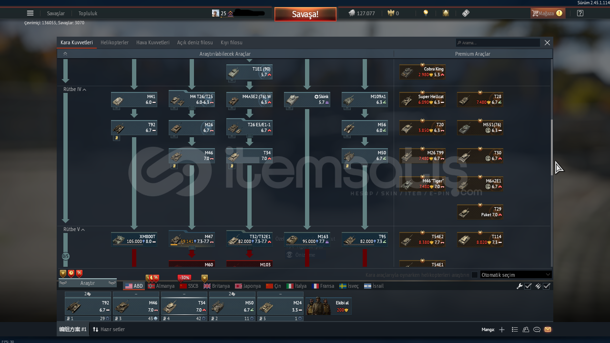Viewport: 610px width, 343px height.
Task: Open the orange mail envelope icon
Action: tap(548, 329)
